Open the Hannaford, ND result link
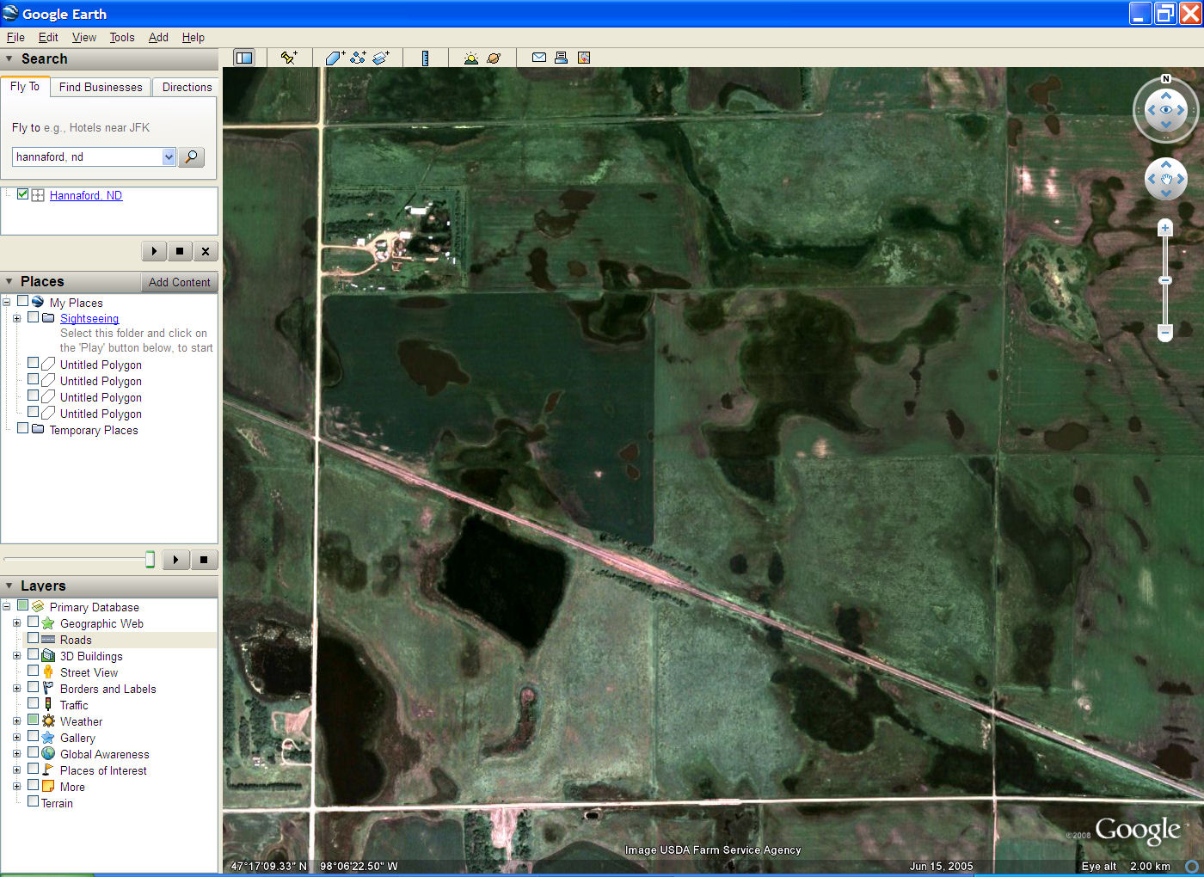Viewport: 1204px width, 877px height. pyautogui.click(x=86, y=196)
